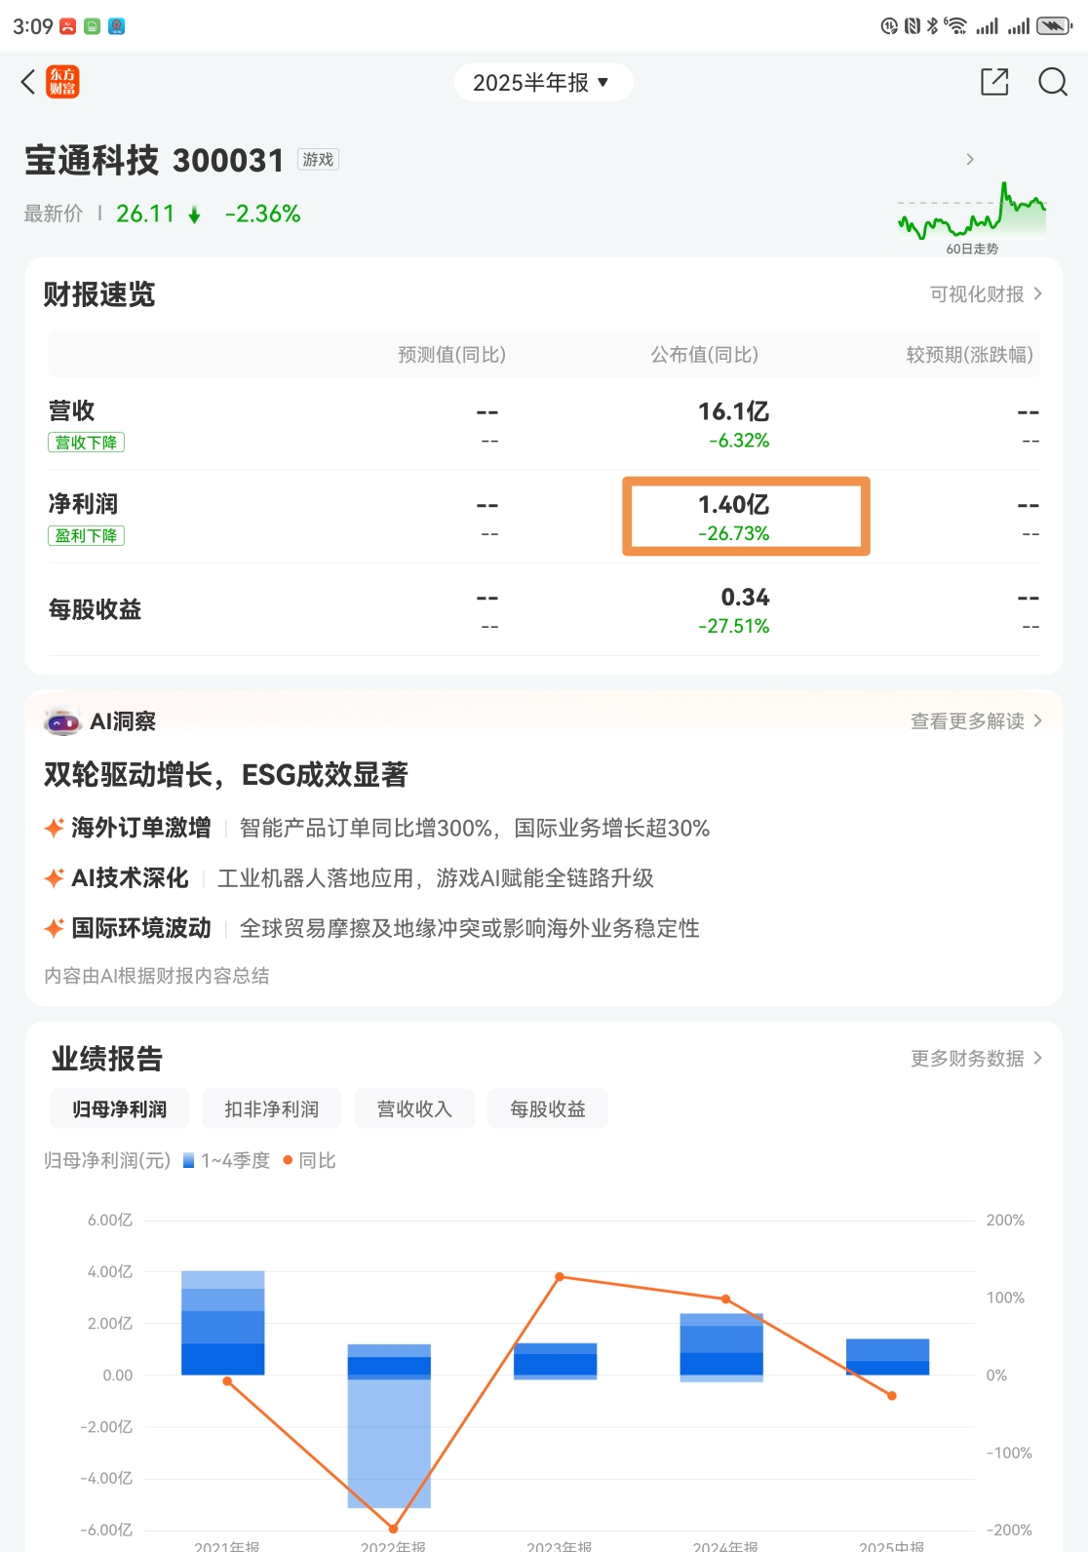Tap the AI技术深化 insight line
1088x1552 pixels.
(x=349, y=878)
